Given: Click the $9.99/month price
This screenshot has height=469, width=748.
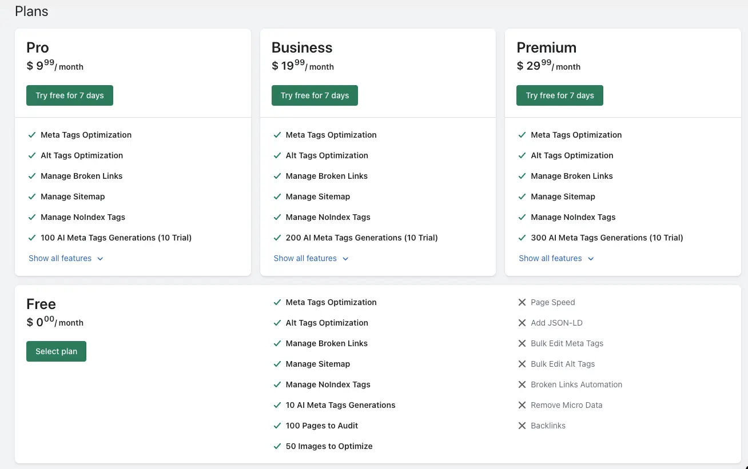Looking at the screenshot, I should point(55,65).
